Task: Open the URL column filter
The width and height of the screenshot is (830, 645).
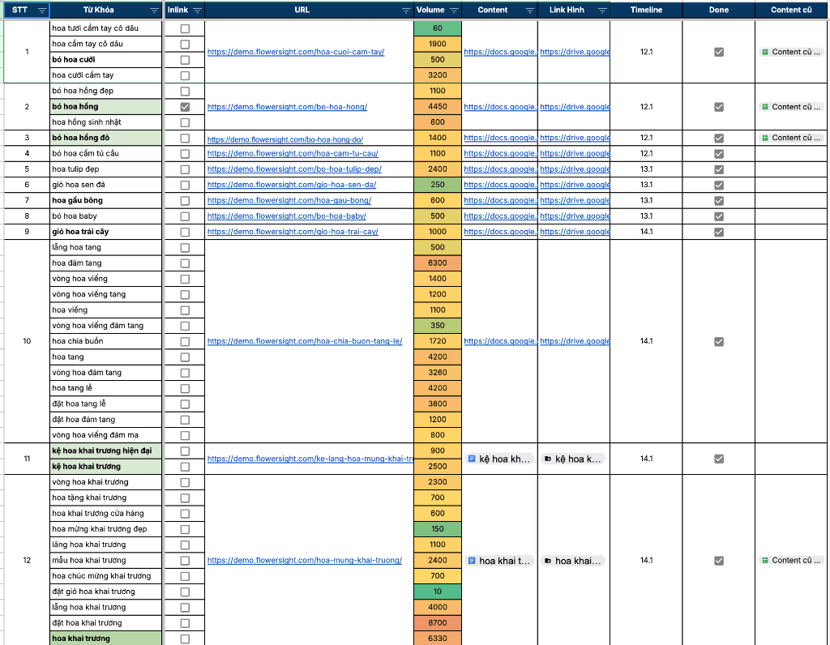Action: [x=406, y=11]
